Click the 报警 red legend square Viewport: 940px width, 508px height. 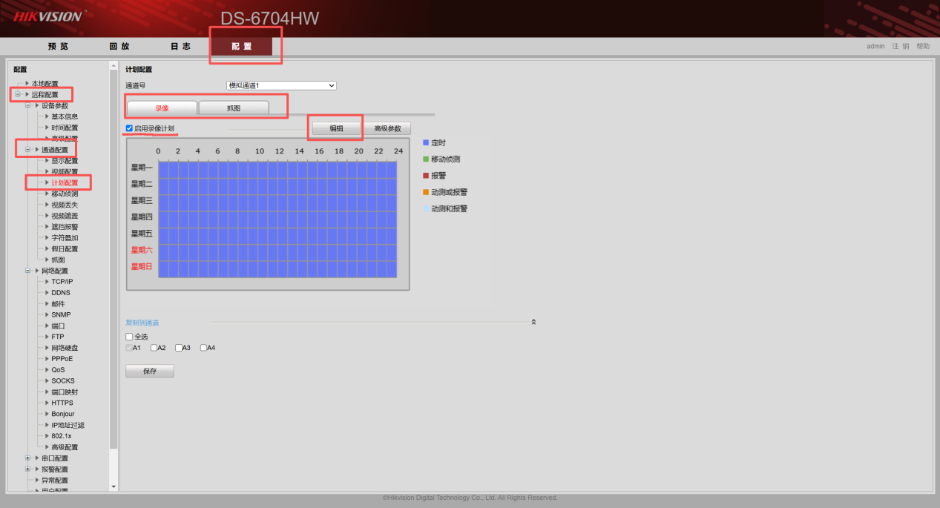click(426, 176)
